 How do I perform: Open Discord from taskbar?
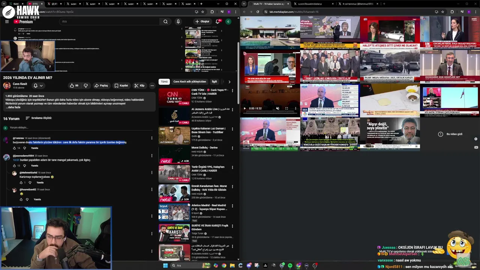click(249, 265)
